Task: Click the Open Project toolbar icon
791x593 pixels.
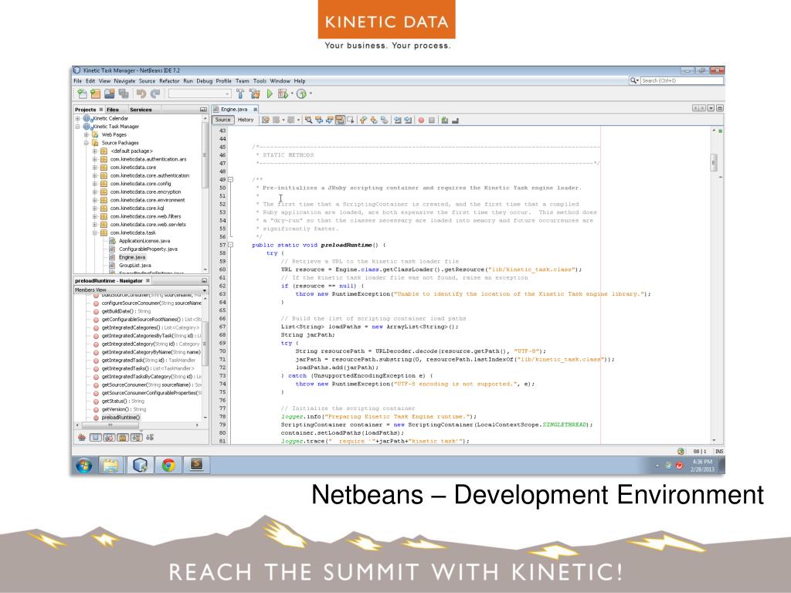Action: (110, 93)
